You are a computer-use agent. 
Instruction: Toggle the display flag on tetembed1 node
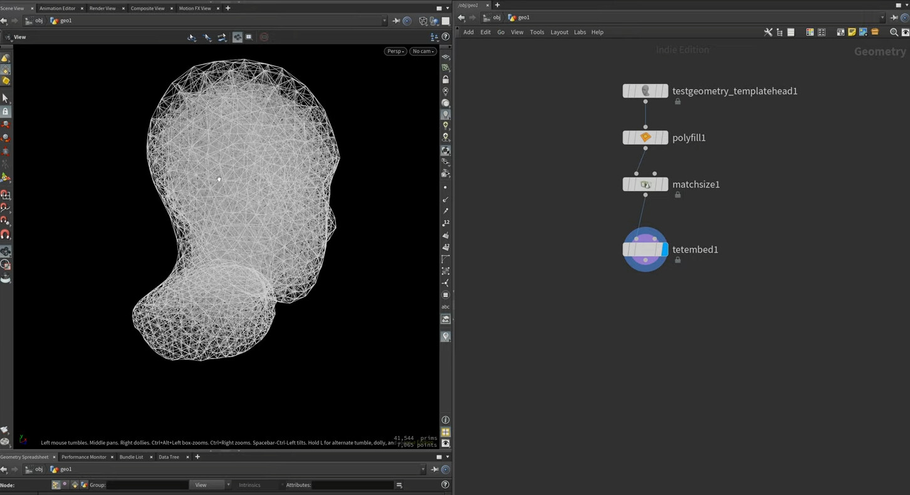point(664,249)
